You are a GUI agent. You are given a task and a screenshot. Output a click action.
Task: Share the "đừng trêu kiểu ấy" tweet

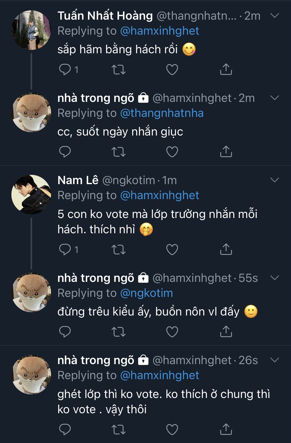[226, 332]
